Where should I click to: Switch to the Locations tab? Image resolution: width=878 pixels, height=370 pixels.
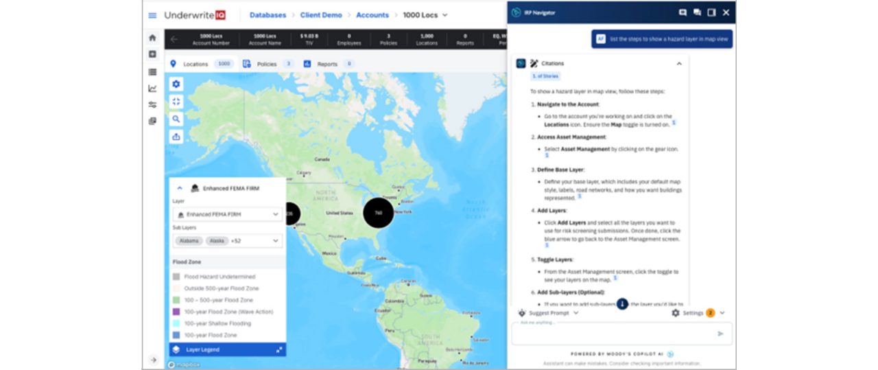(x=202, y=64)
